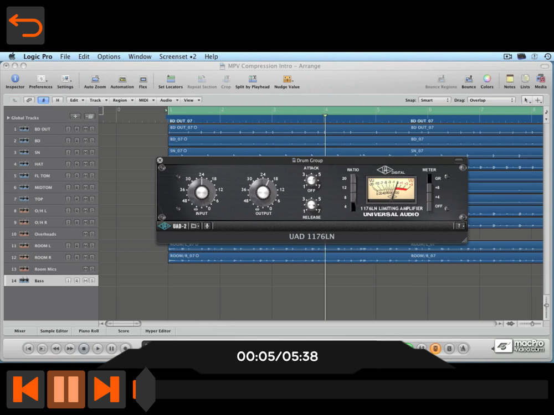Open Preferences in the Logic toolbar
The image size is (554, 415).
(40, 81)
